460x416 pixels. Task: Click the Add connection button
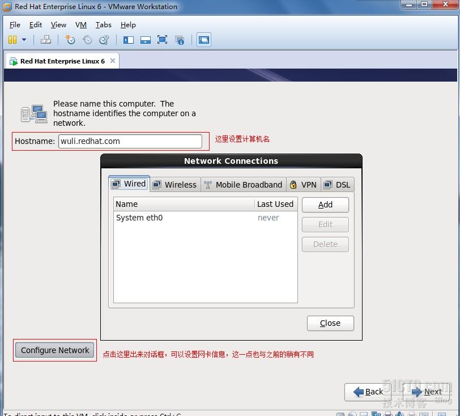pos(325,205)
